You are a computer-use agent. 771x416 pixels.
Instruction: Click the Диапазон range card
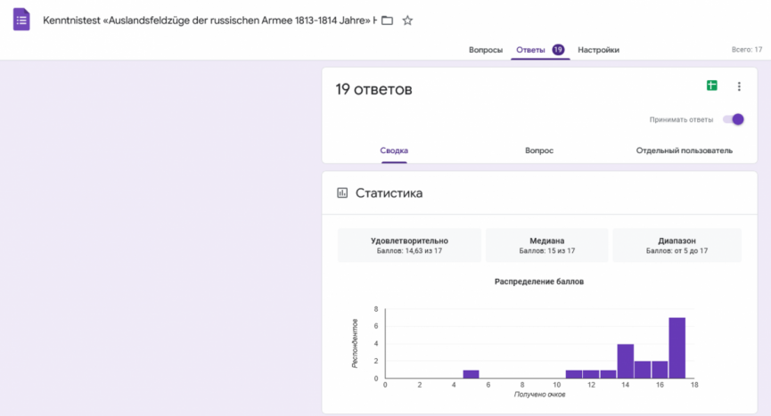pyautogui.click(x=677, y=245)
